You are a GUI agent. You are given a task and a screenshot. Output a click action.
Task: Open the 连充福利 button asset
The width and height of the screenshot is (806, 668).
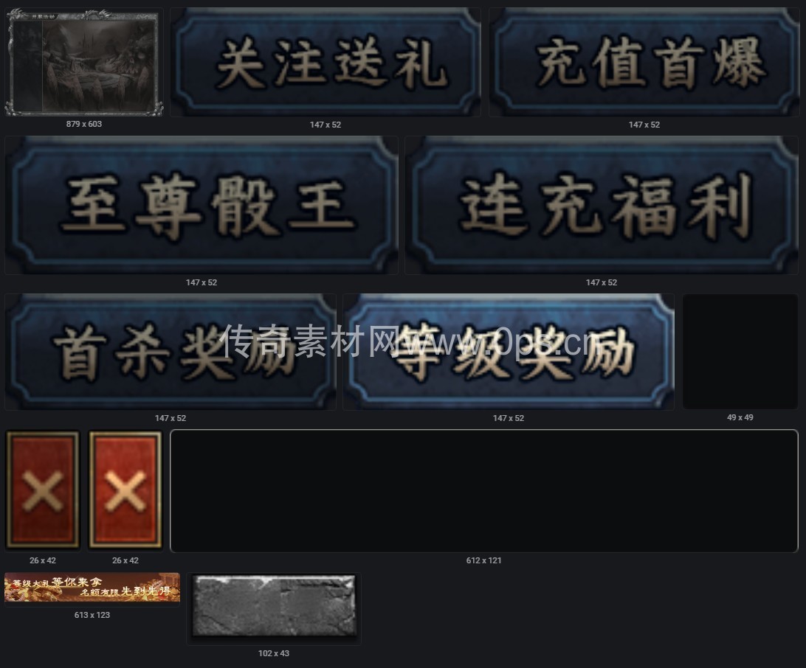(x=602, y=205)
